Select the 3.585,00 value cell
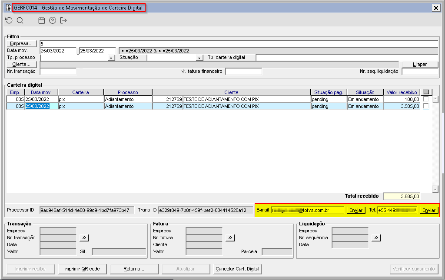This screenshot has height=280, width=445. tap(402, 106)
